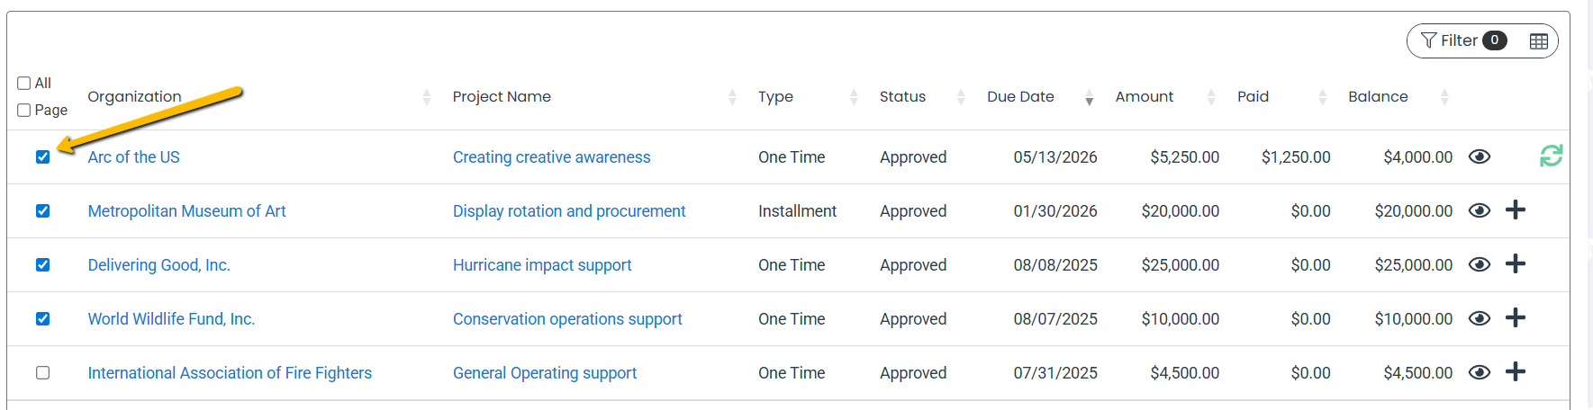Open the Display rotation and procurement project
This screenshot has width=1593, height=410.
point(569,211)
